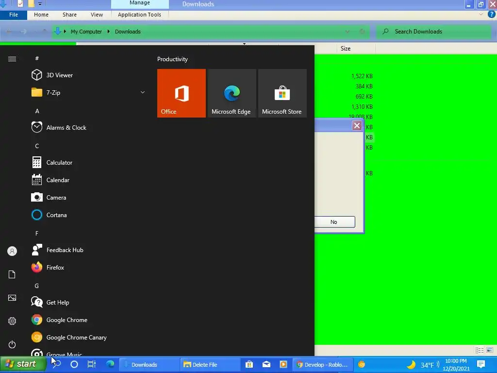Viewport: 497px width, 373px height.
Task: Open Settings gear in Start sidebar
Action: coord(12,321)
